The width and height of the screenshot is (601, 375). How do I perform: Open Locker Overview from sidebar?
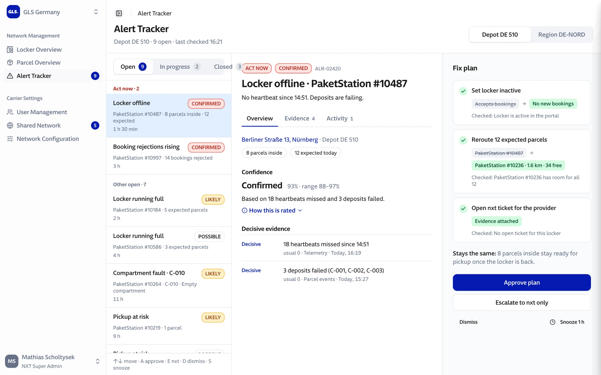pyautogui.click(x=53, y=49)
